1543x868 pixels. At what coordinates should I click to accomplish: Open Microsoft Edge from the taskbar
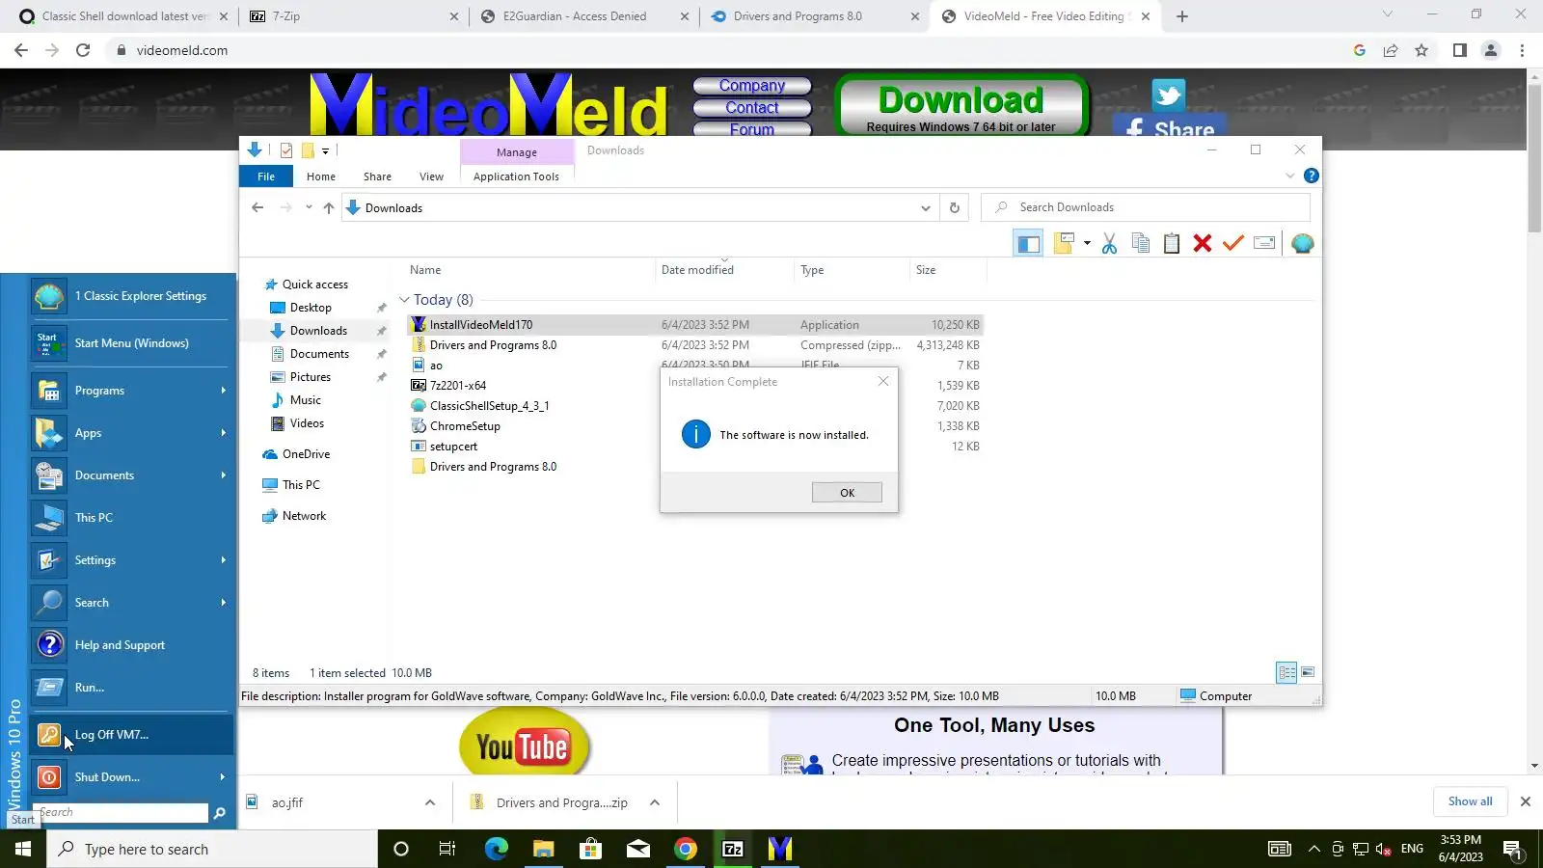click(496, 849)
